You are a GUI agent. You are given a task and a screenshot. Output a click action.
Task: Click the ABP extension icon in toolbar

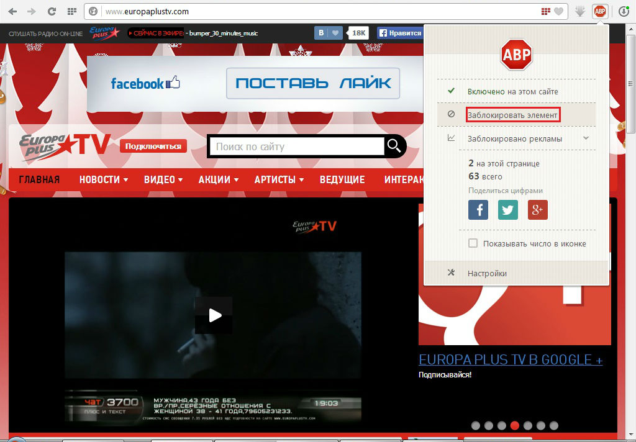[600, 11]
